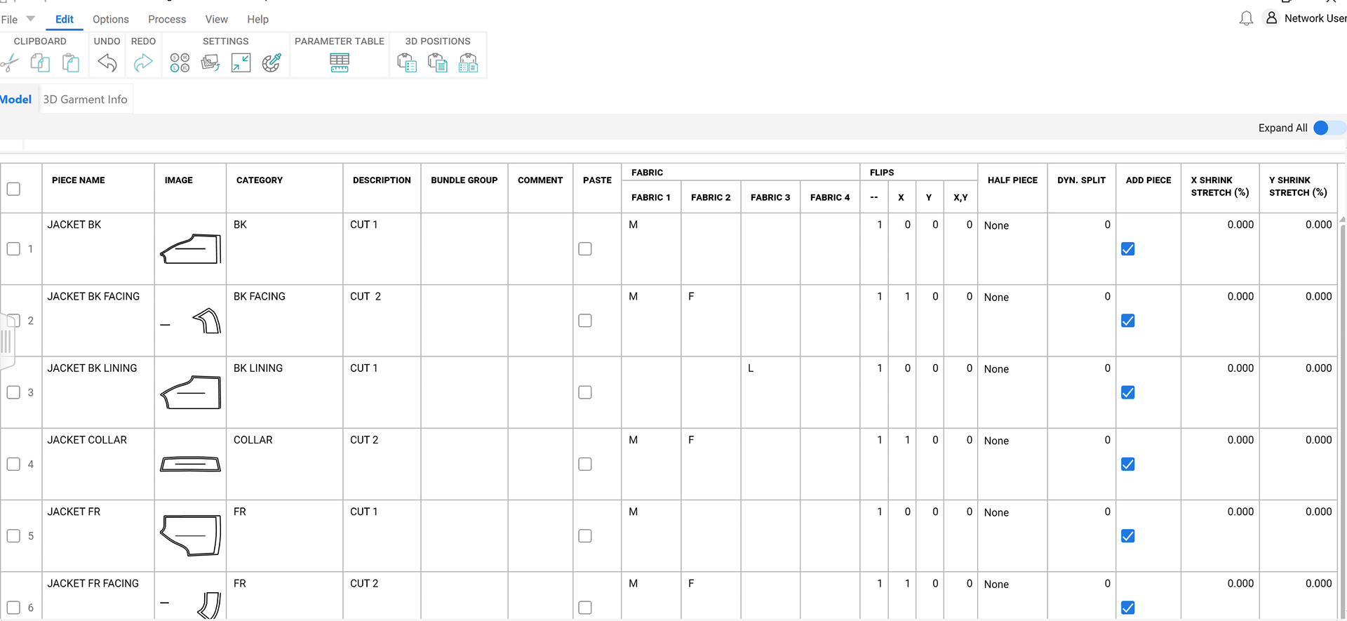
Task: Click Y Shrink 0.000 value for JACKET FR
Action: pos(1318,512)
